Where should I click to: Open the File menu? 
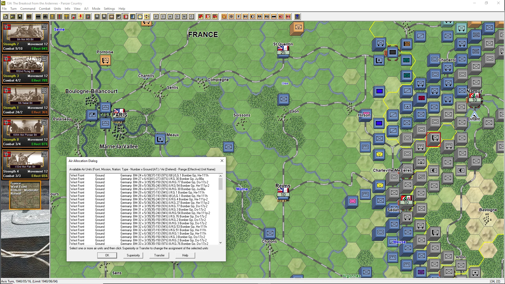tap(4, 8)
